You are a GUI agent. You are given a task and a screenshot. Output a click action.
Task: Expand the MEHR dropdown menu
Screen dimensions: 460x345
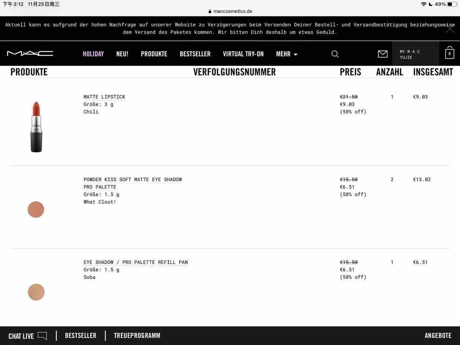click(x=287, y=54)
